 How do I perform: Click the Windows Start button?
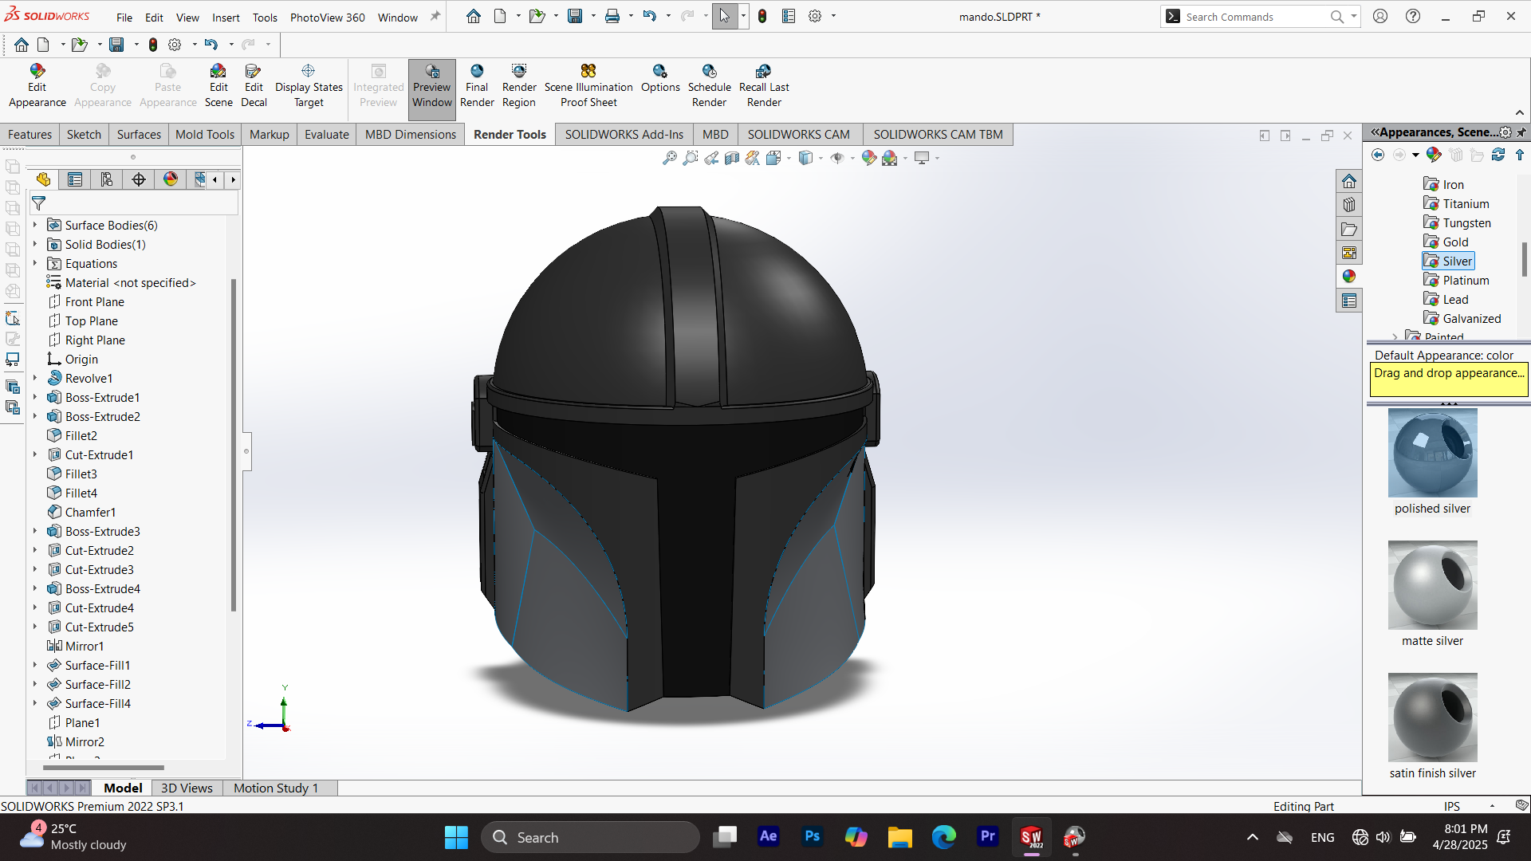[456, 837]
